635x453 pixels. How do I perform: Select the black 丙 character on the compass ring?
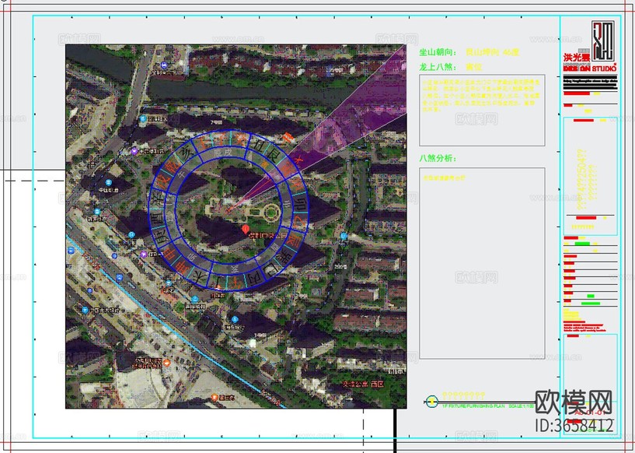(x=254, y=276)
